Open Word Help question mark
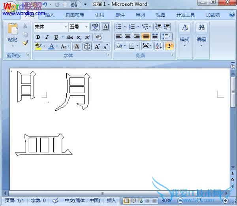Screen dimensions: 237x206 pos(232,15)
